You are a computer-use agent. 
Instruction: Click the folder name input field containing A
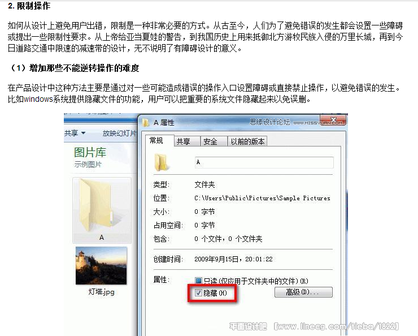point(264,162)
